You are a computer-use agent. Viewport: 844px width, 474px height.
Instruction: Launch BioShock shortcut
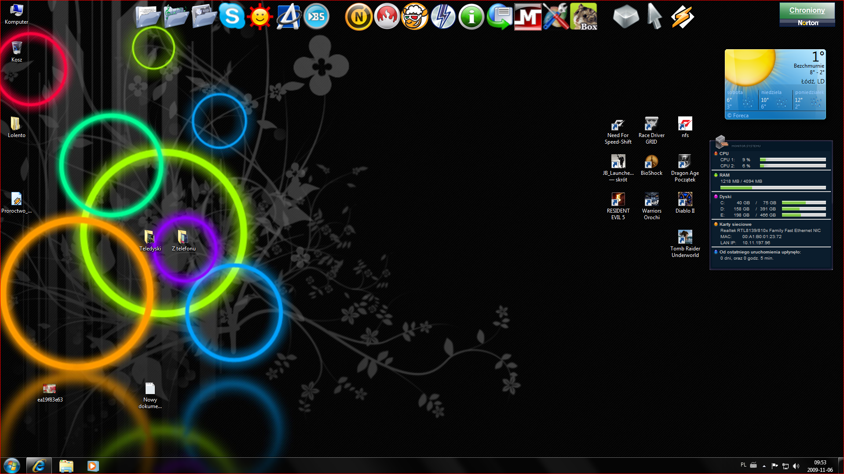pos(651,165)
